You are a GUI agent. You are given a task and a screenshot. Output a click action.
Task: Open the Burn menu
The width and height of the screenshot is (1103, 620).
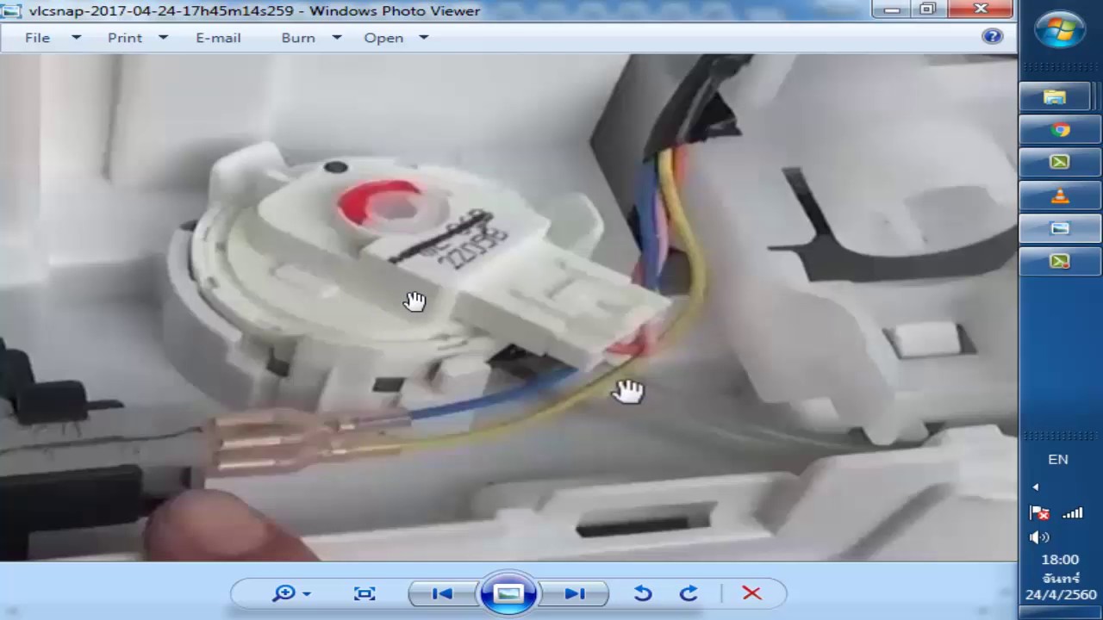click(x=298, y=38)
